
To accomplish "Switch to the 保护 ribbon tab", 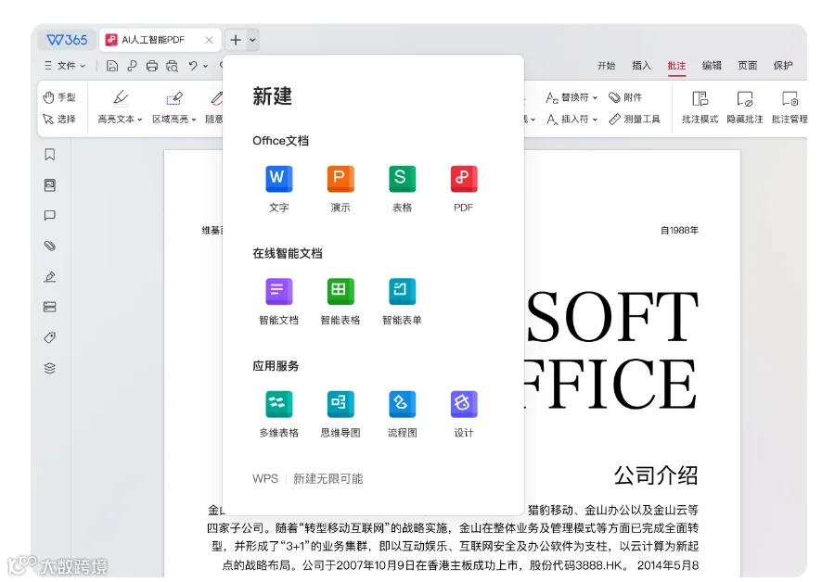I will point(783,66).
